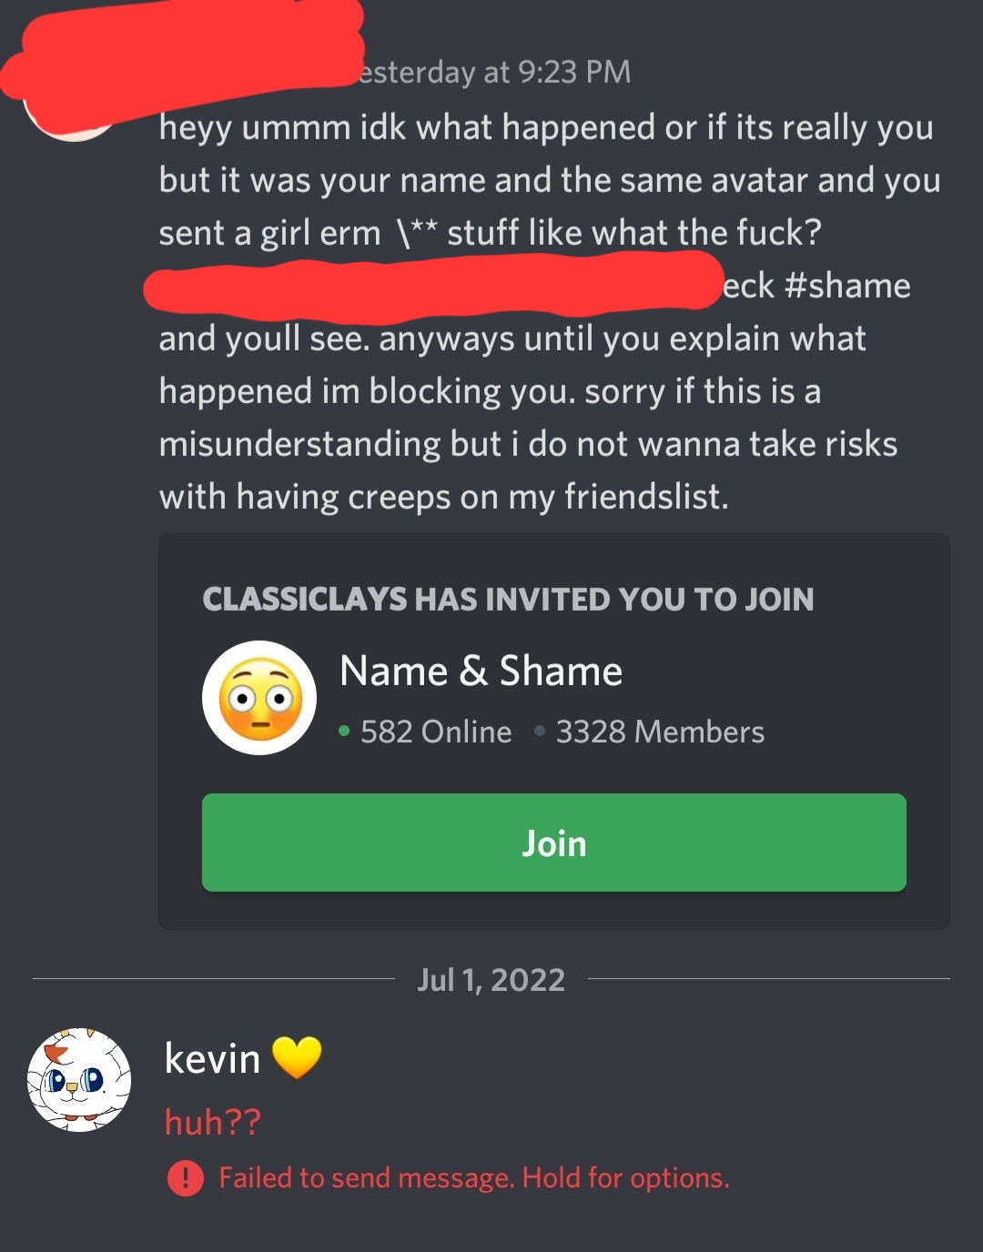The width and height of the screenshot is (983, 1252).
Task: Tap the "Classiclays has invited you" header
Action: 508,600
